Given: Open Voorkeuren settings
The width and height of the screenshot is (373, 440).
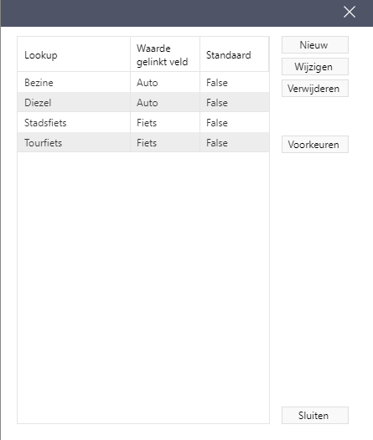Looking at the screenshot, I should point(315,145).
